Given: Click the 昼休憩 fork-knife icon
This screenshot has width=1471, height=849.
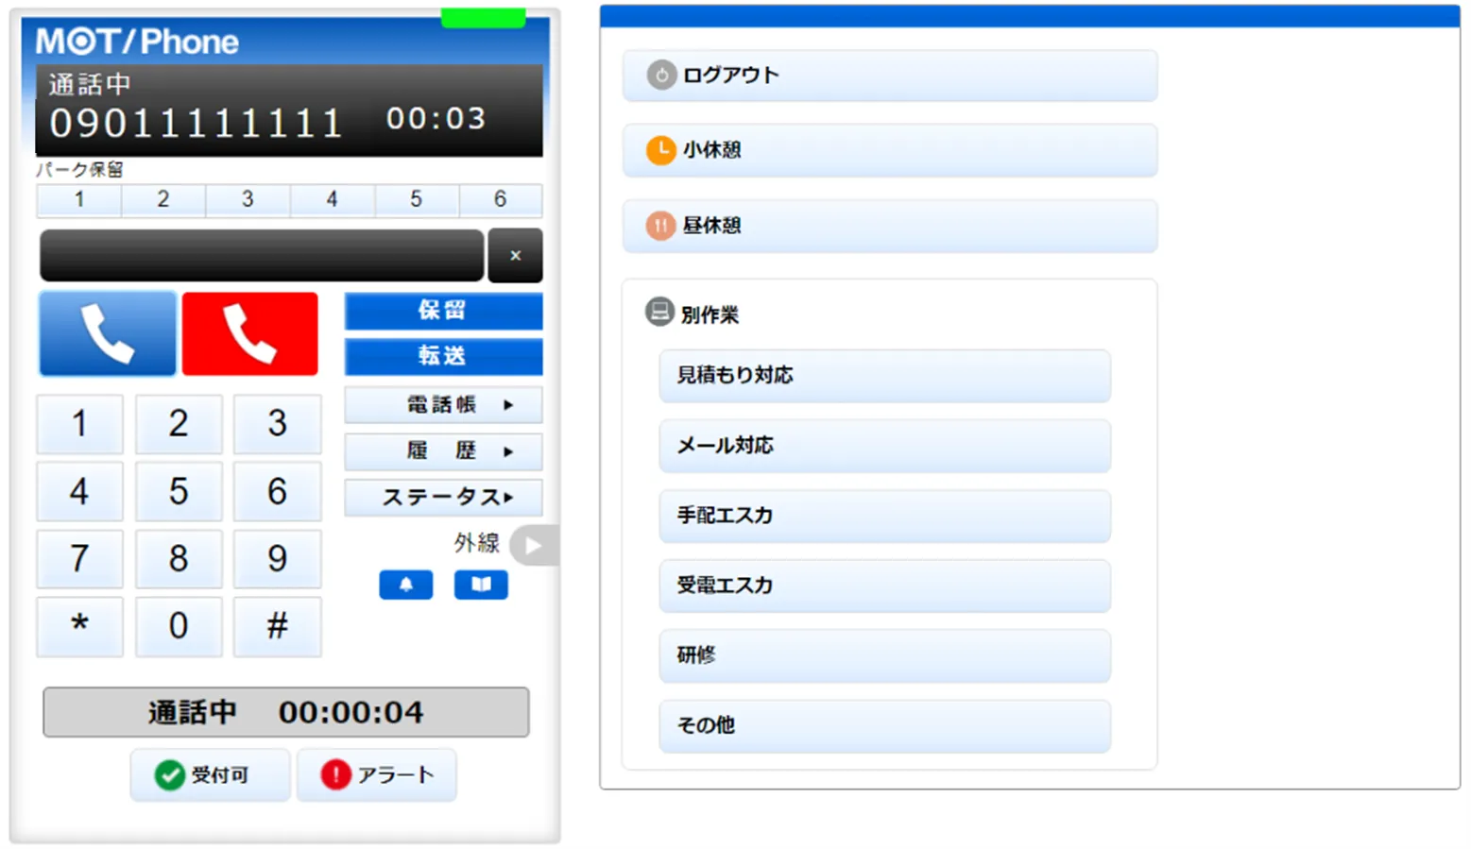Looking at the screenshot, I should [x=660, y=226].
